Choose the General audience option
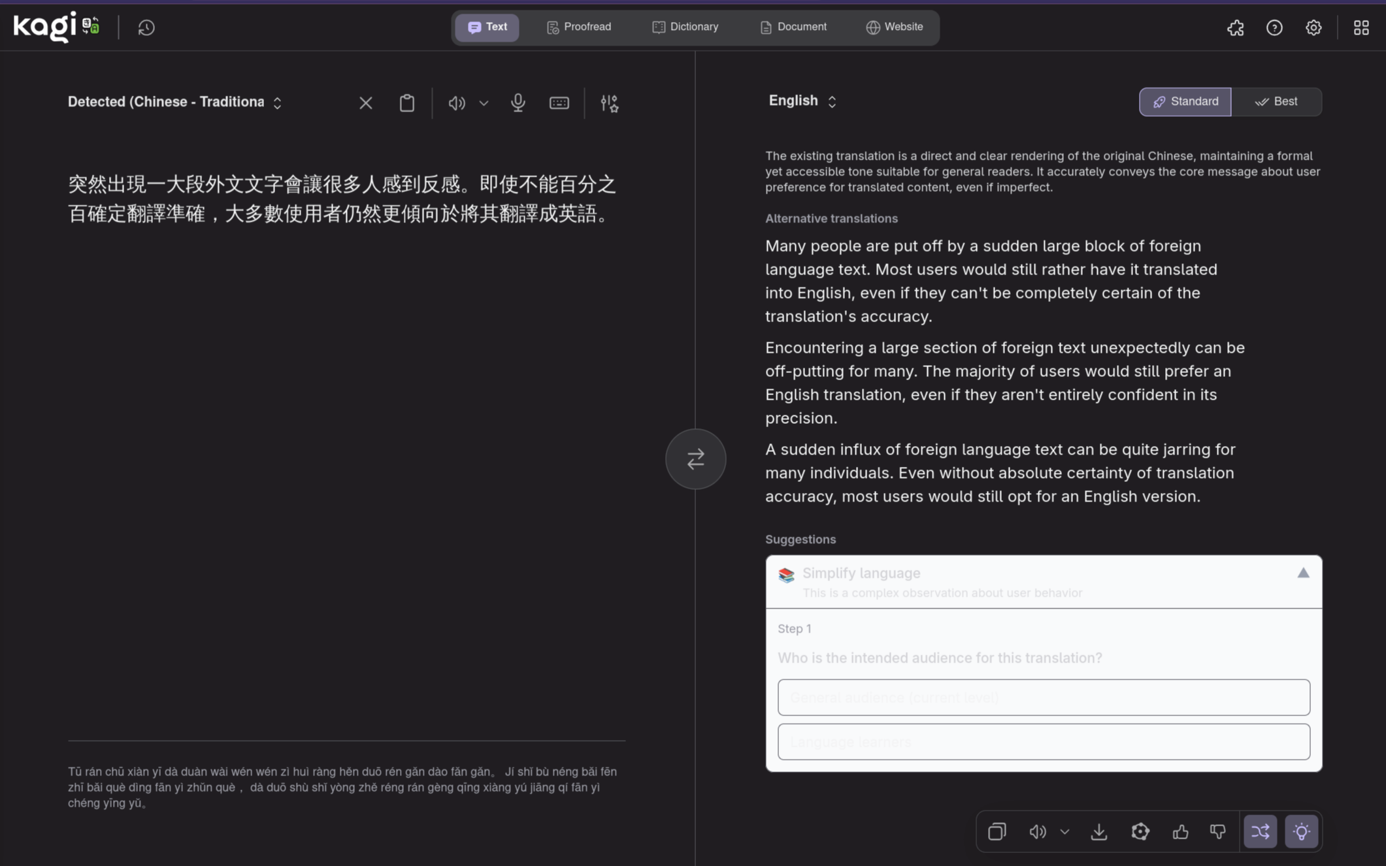The width and height of the screenshot is (1386, 866). (1044, 698)
